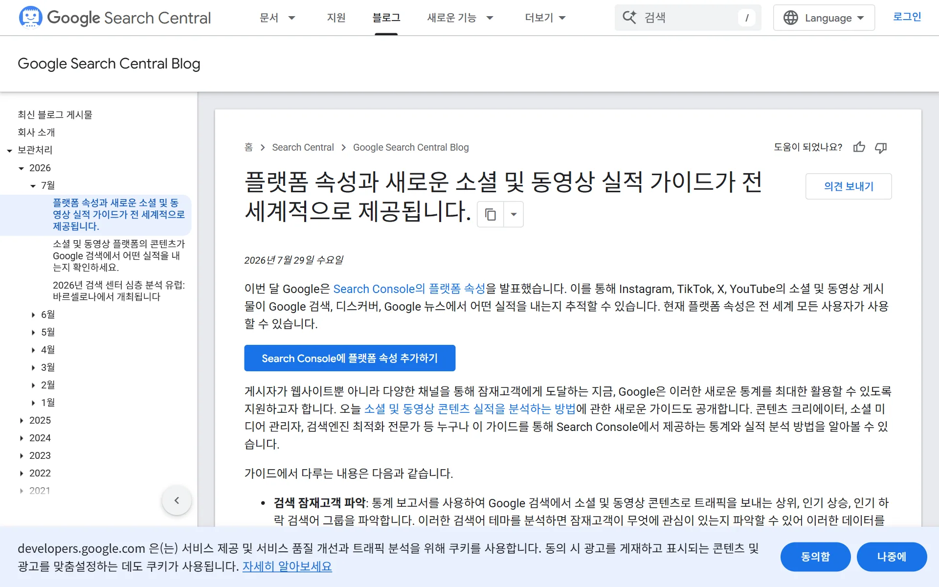Viewport: 939px width, 587px height.
Task: Open 회사 소개 in the sidebar
Action: (x=36, y=132)
